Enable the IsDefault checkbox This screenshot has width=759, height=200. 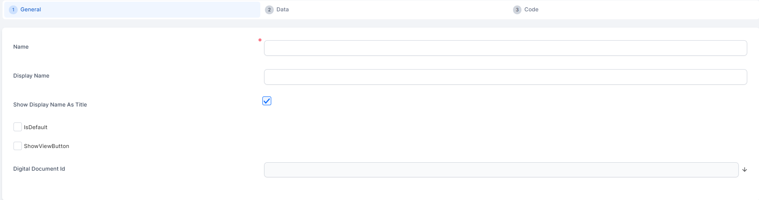tap(18, 127)
